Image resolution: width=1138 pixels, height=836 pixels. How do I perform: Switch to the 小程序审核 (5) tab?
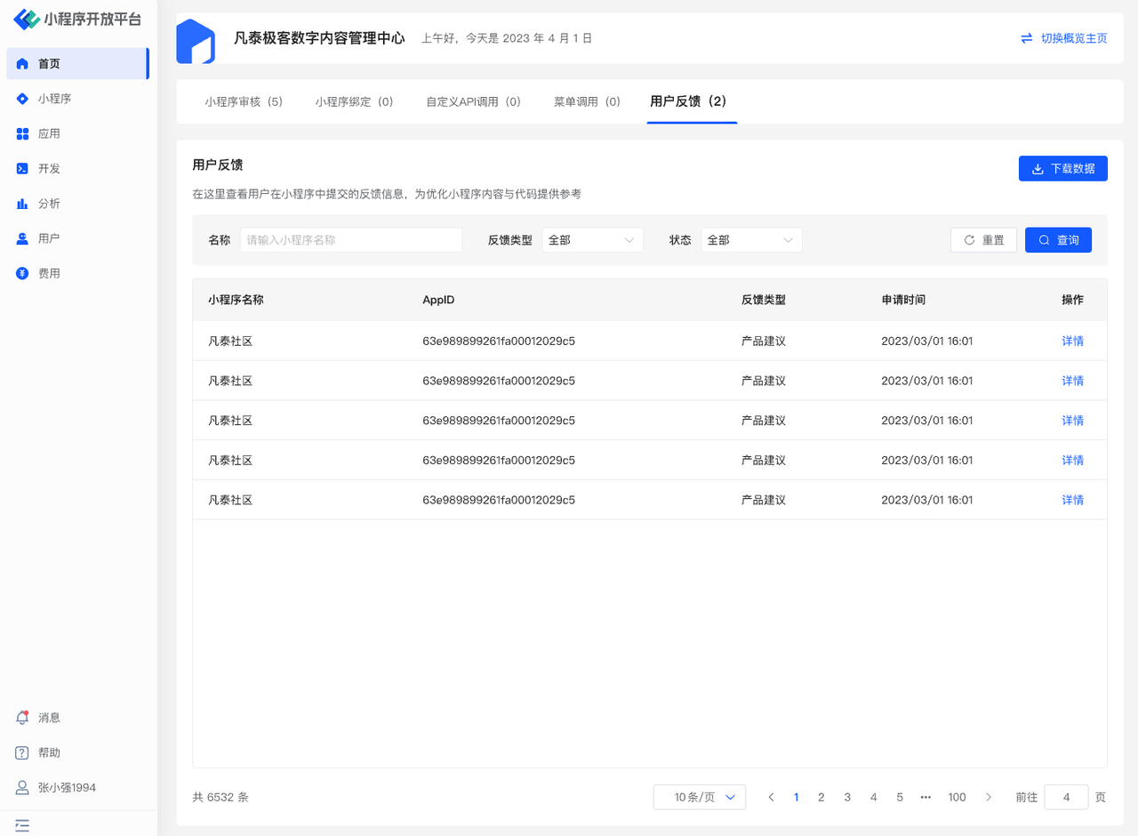pos(244,101)
